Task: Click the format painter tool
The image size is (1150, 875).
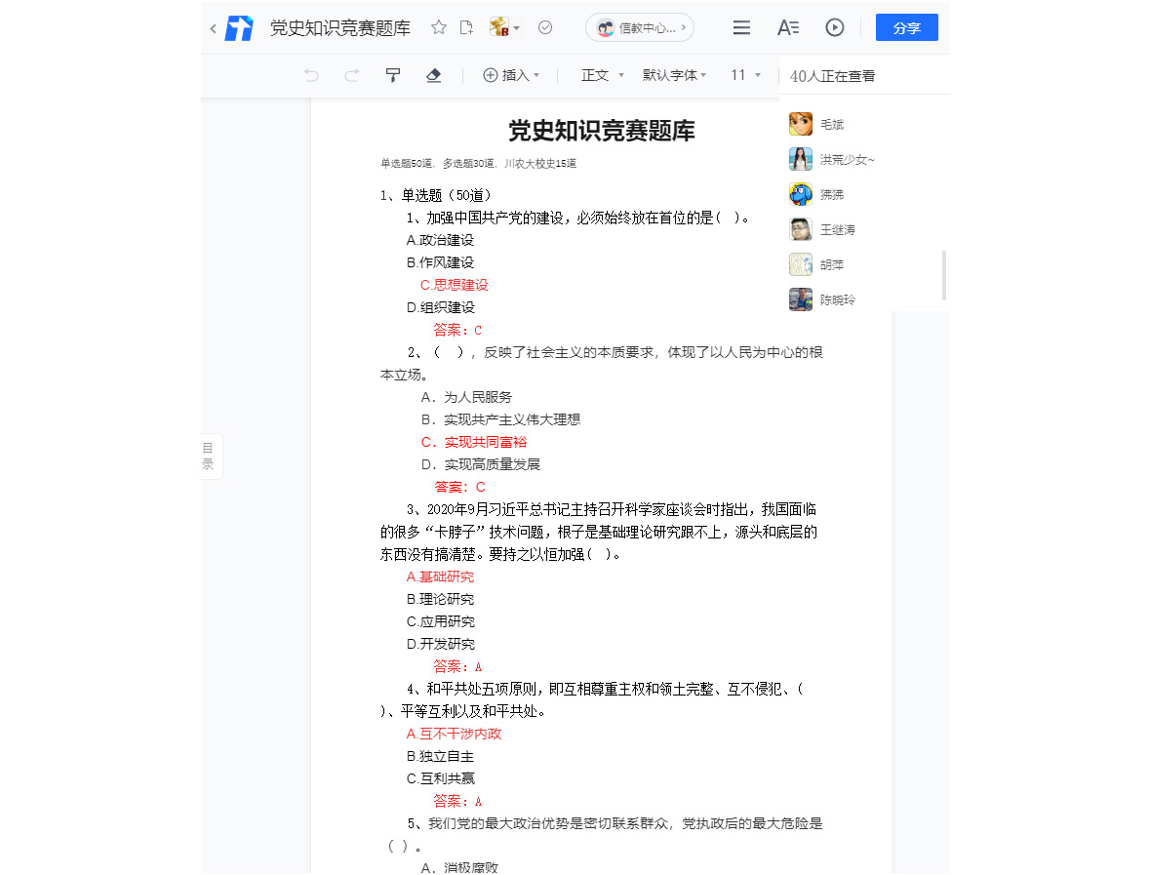Action: (x=392, y=74)
